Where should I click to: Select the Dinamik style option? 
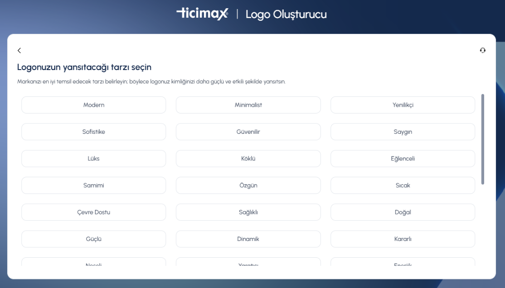[248, 239]
